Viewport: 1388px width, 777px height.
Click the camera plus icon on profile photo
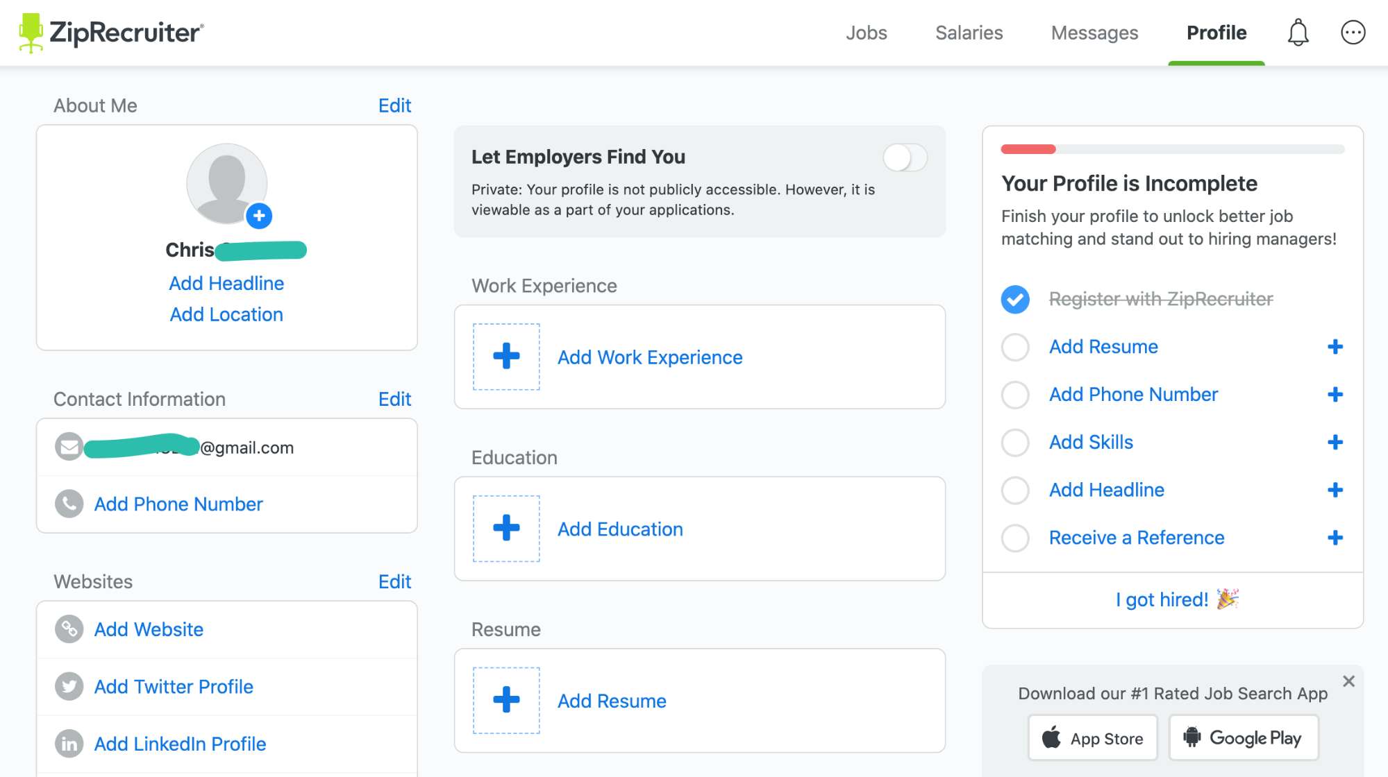click(260, 216)
